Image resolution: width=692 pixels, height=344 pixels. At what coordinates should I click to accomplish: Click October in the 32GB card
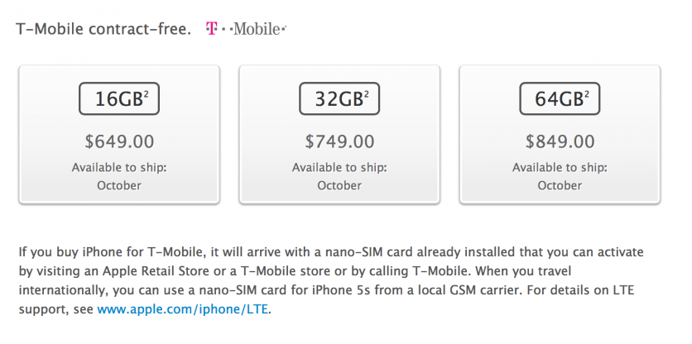click(x=339, y=185)
